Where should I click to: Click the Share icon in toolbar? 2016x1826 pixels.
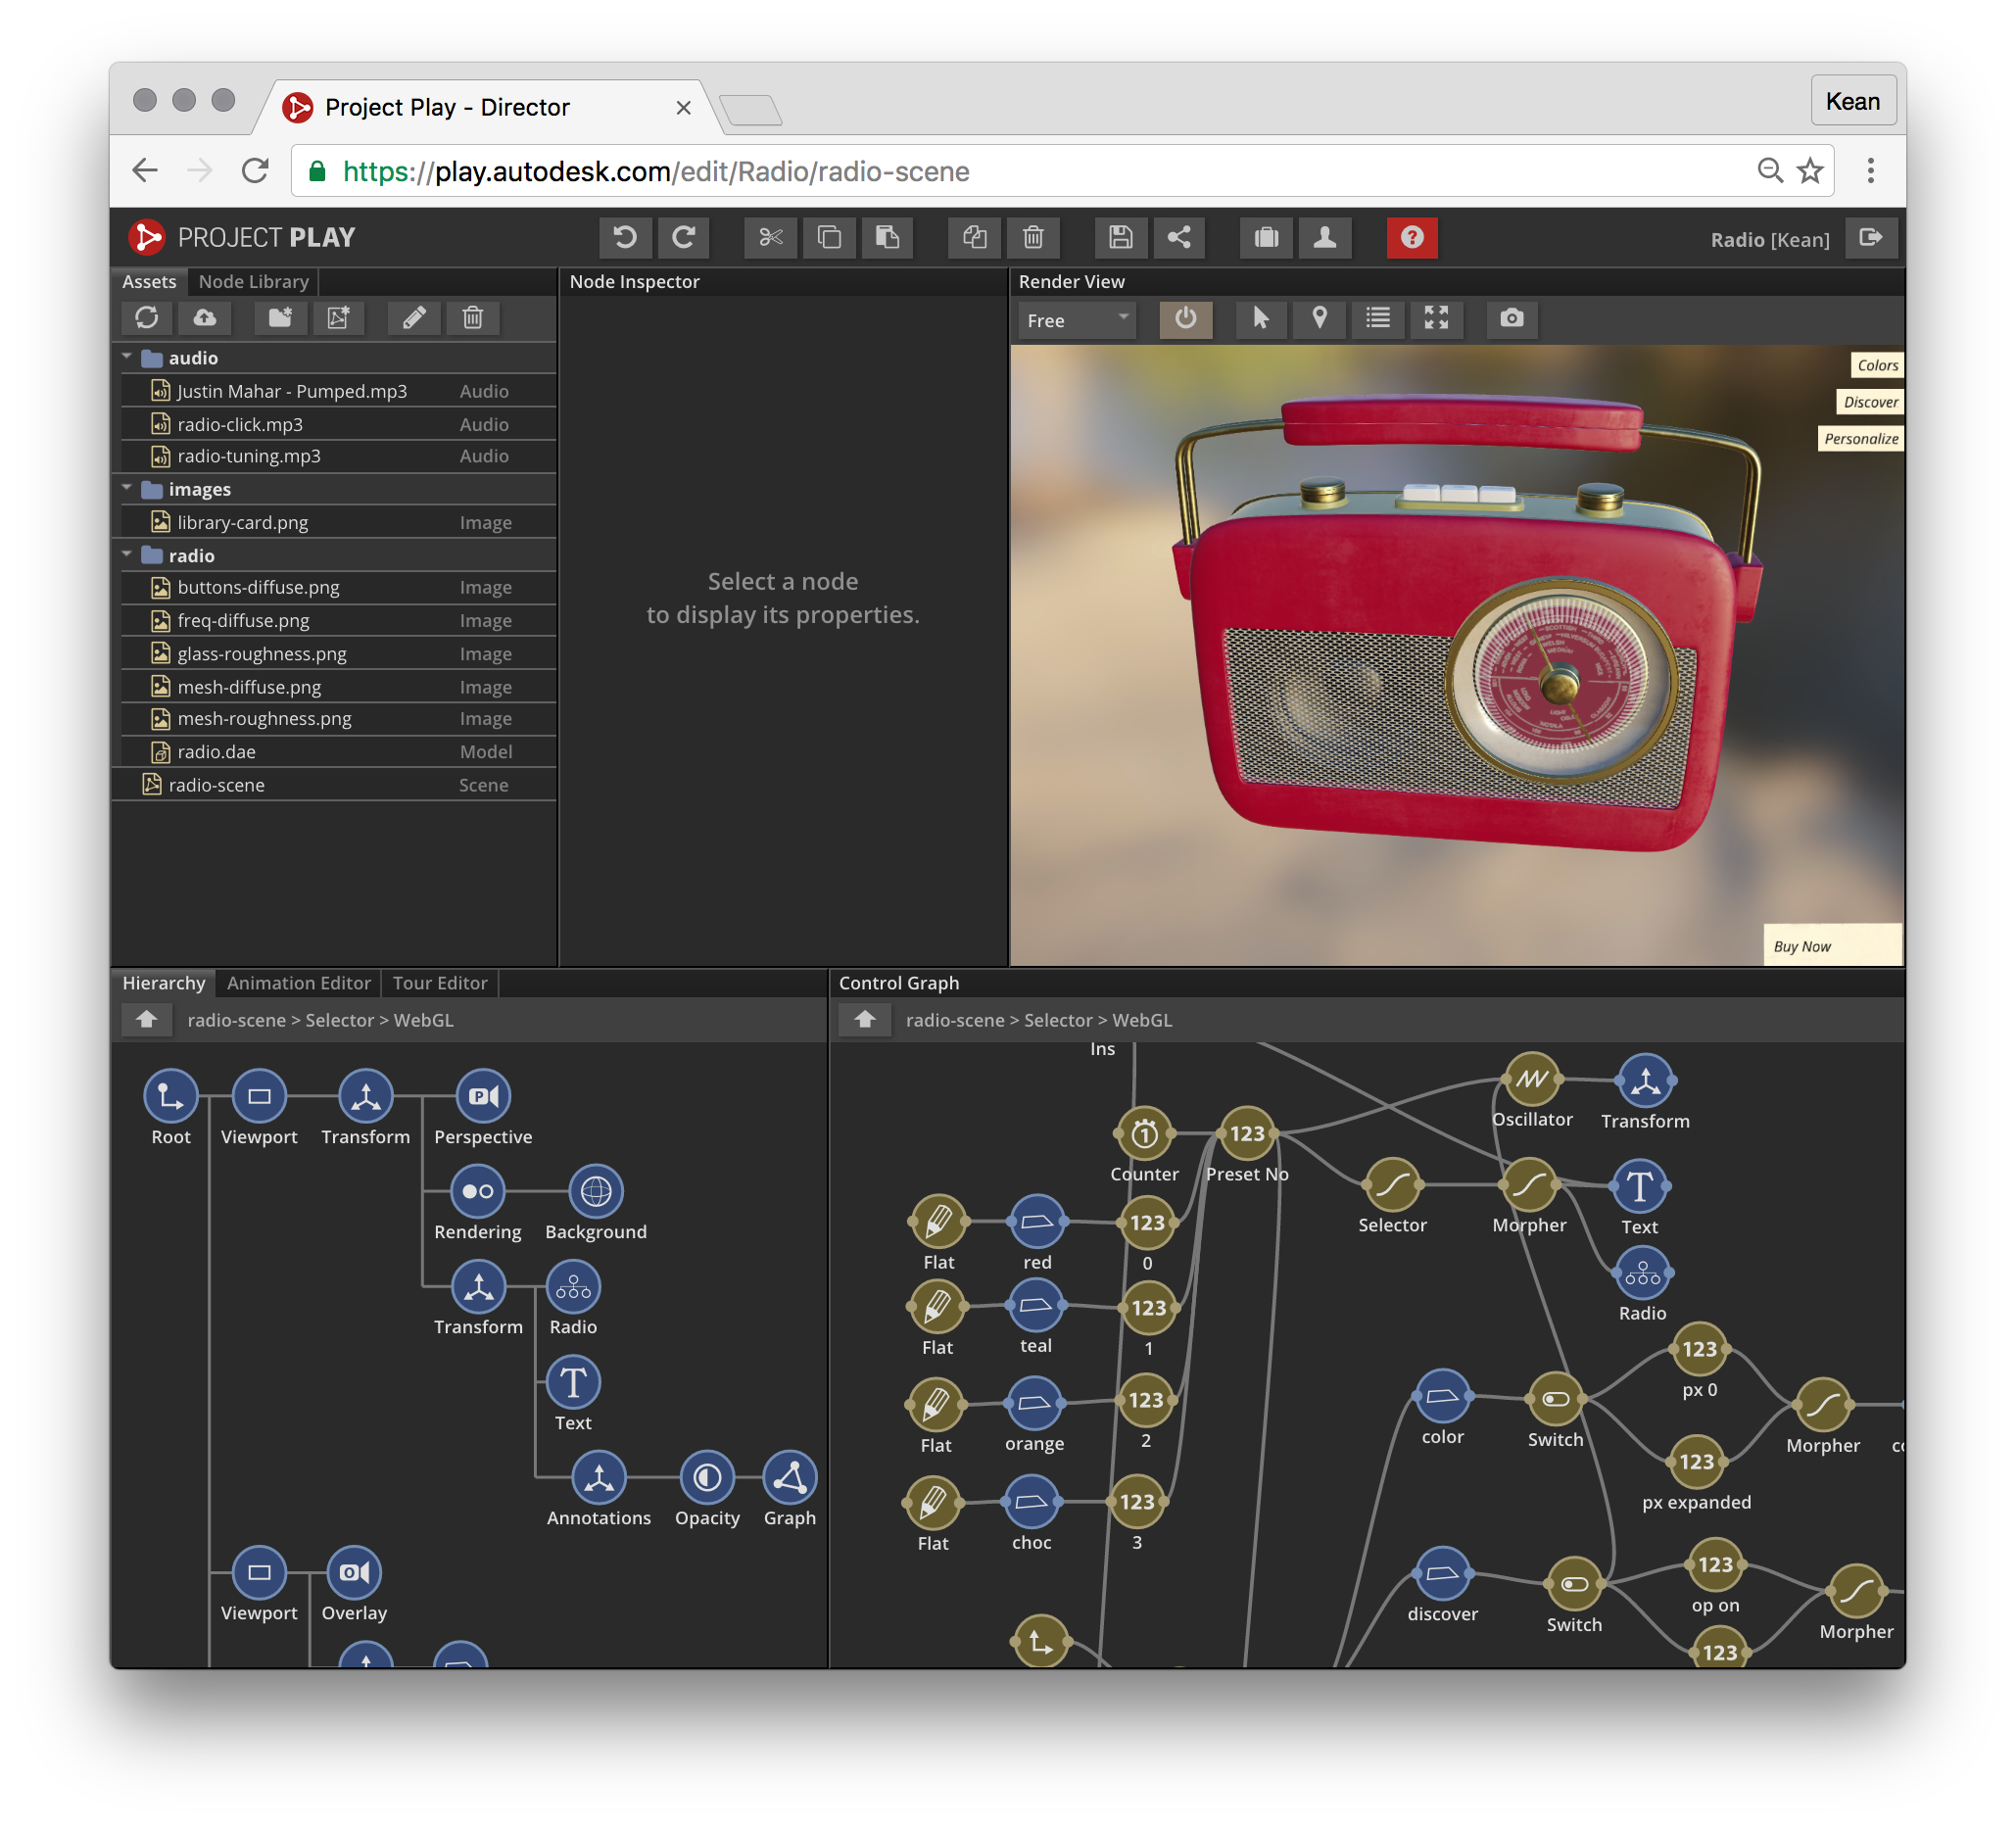click(1179, 237)
